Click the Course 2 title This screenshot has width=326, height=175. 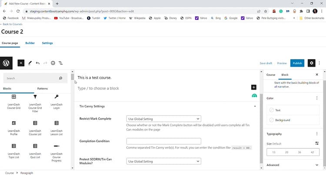[12, 32]
